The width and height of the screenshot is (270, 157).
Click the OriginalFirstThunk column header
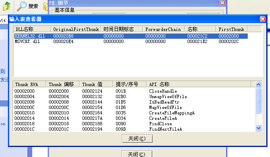click(76, 29)
